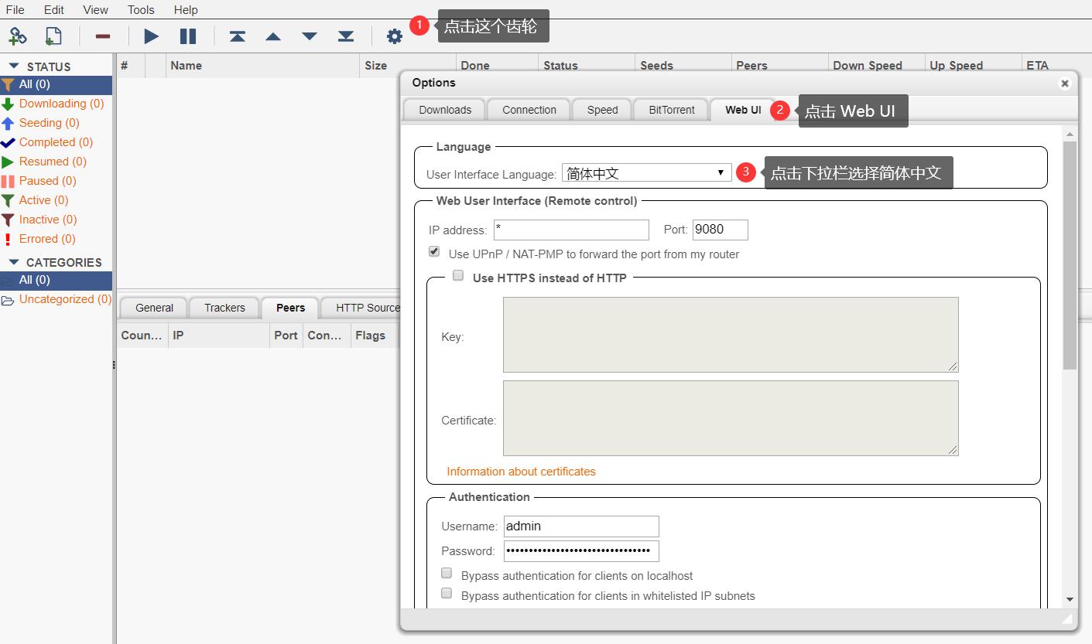The width and height of the screenshot is (1092, 644).
Task: Toggle UPnP / NAT-PMP port forwarding checkbox
Action: (434, 252)
